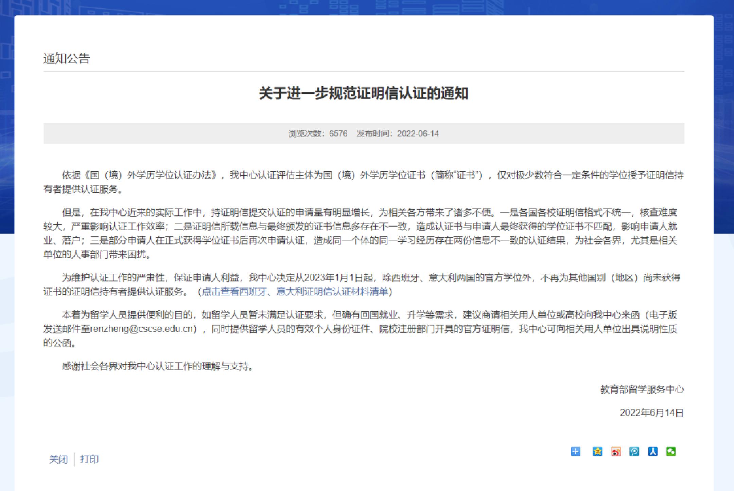The image size is (734, 491).
Task: Share the notice to Sina Weibo
Action: tap(616, 452)
